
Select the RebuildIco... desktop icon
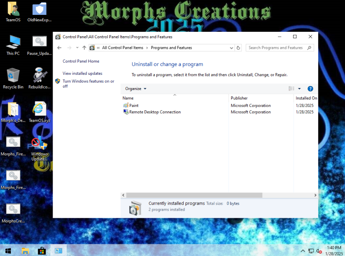click(39, 79)
